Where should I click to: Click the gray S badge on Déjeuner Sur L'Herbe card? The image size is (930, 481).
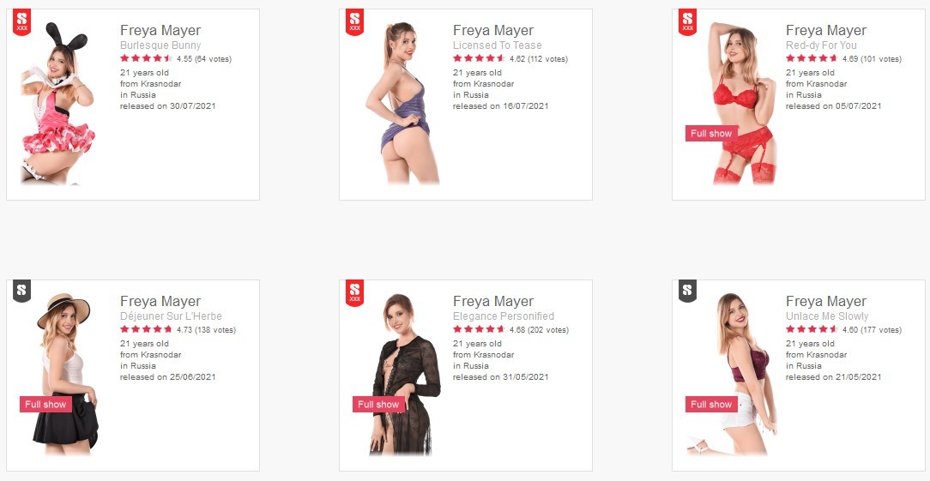coord(22,292)
